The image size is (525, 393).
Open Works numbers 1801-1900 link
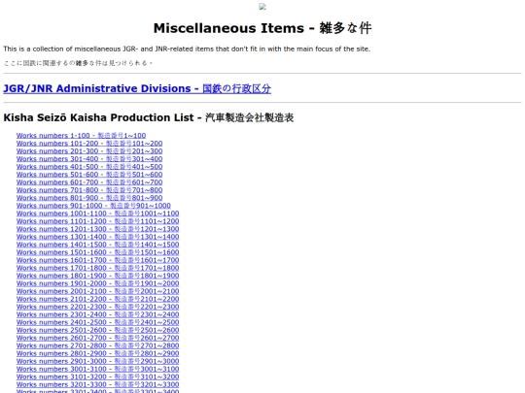pyautogui.click(x=98, y=276)
